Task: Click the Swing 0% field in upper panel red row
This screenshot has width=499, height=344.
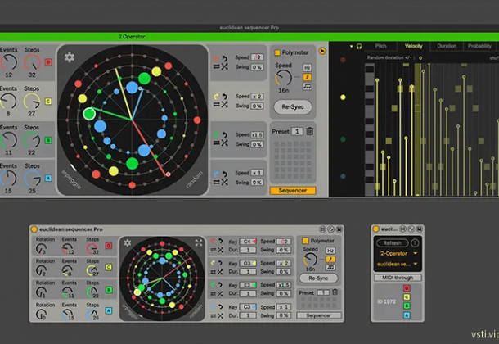Action: (x=257, y=67)
